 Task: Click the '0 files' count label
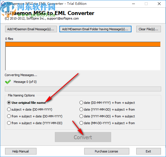[x=9, y=39]
